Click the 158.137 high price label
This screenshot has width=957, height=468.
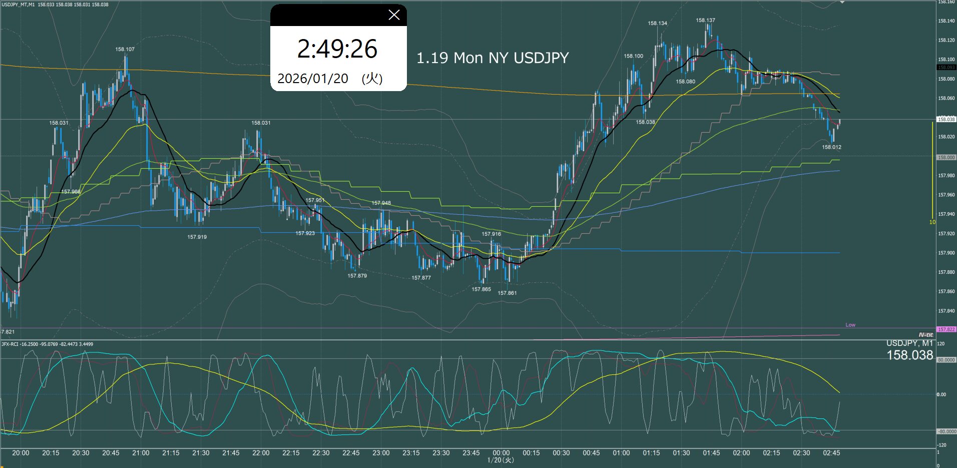click(x=705, y=21)
